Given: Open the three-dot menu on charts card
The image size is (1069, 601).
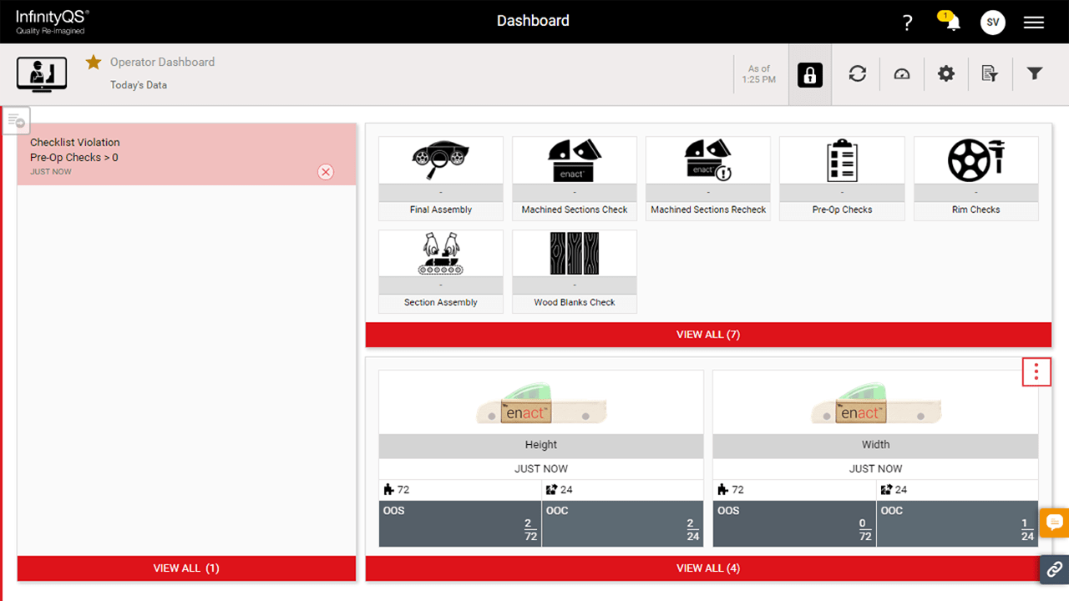Looking at the screenshot, I should pos(1036,371).
